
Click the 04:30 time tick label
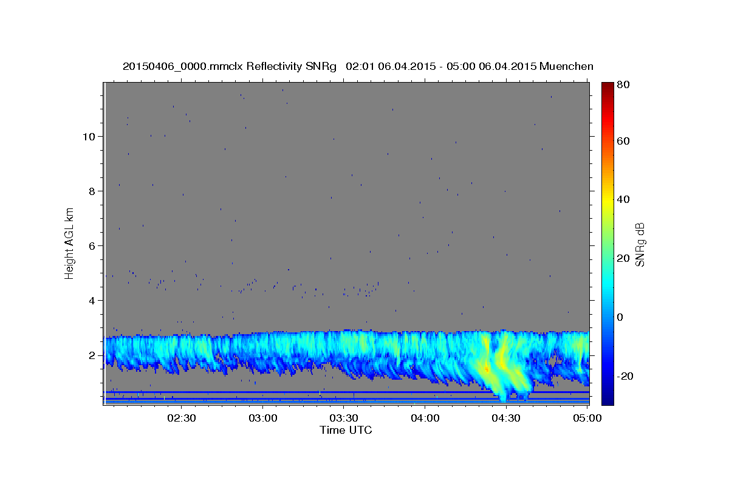506,418
